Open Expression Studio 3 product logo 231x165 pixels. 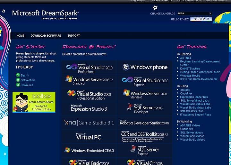click(x=89, y=108)
